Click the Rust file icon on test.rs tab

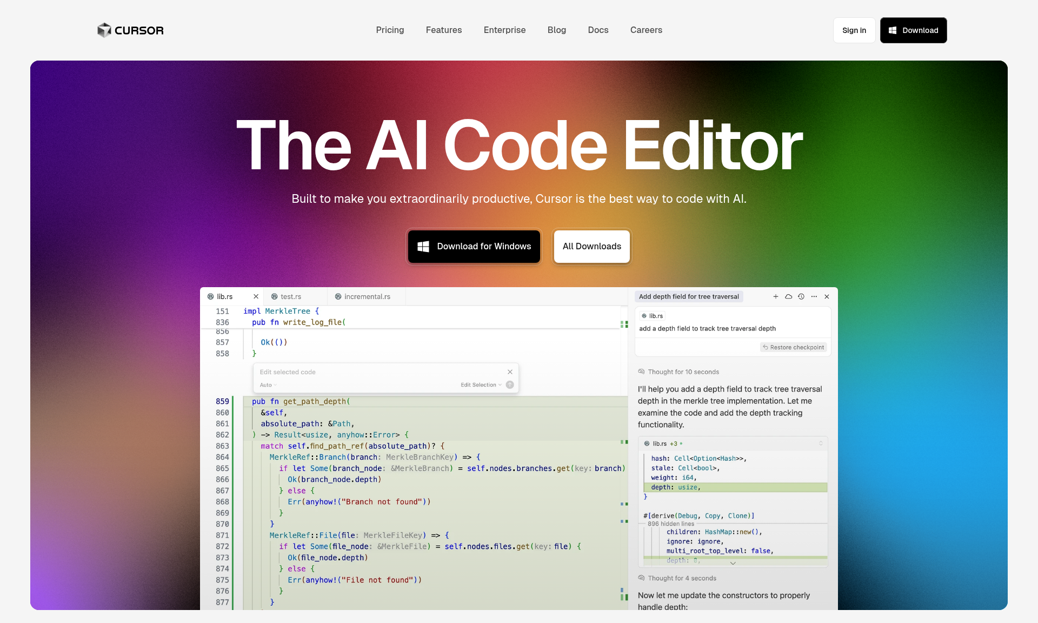tap(275, 296)
